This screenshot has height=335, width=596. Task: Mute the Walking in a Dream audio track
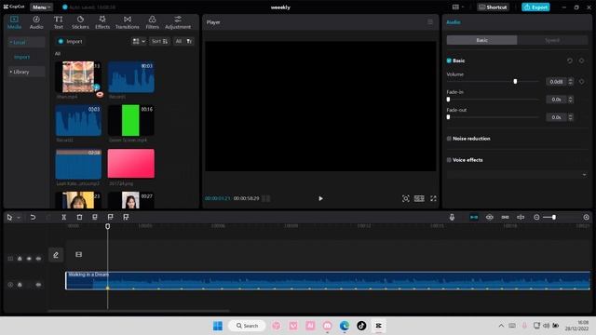pos(38,285)
